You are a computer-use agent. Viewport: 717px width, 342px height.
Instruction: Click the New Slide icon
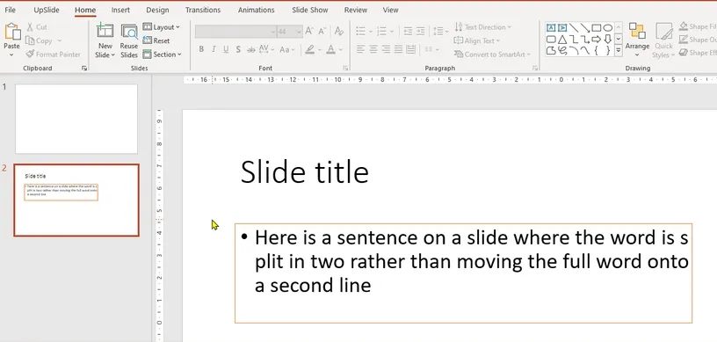tap(105, 32)
